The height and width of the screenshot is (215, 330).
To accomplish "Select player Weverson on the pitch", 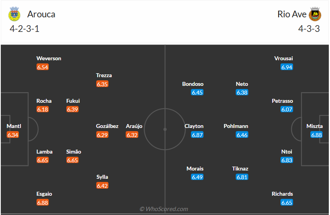I will (x=49, y=58).
